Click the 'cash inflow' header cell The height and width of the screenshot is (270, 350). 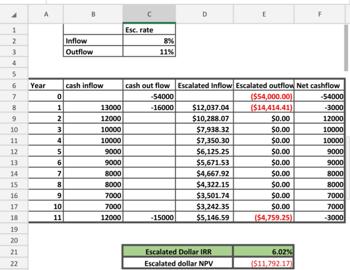point(93,86)
